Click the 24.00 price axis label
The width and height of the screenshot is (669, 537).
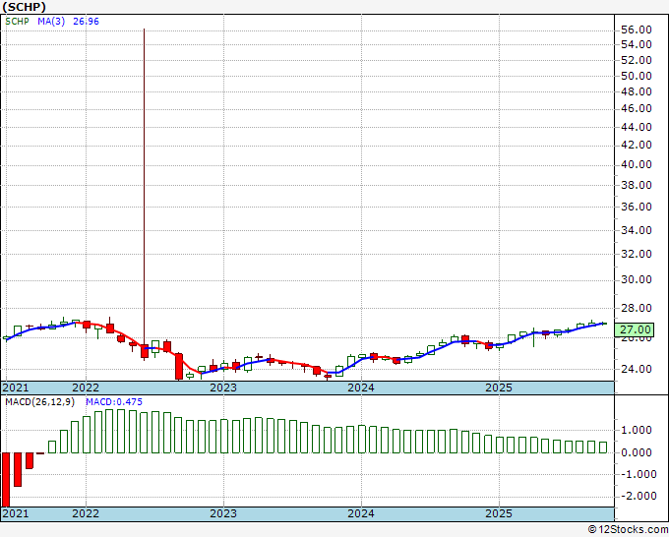pyautogui.click(x=637, y=369)
